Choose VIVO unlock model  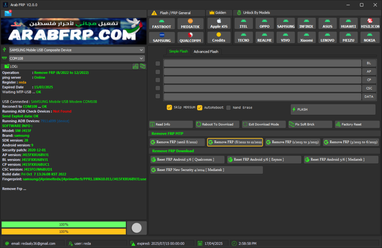286,37
